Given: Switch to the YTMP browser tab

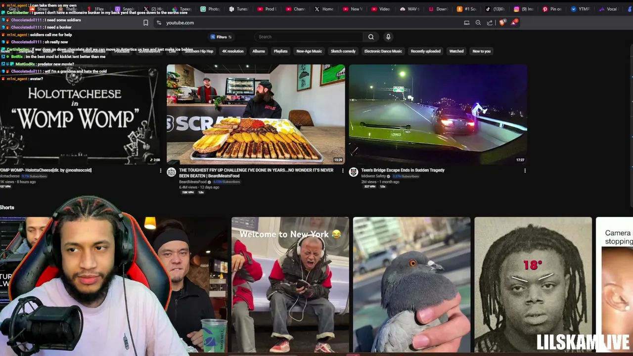Looking at the screenshot, I should point(581,9).
